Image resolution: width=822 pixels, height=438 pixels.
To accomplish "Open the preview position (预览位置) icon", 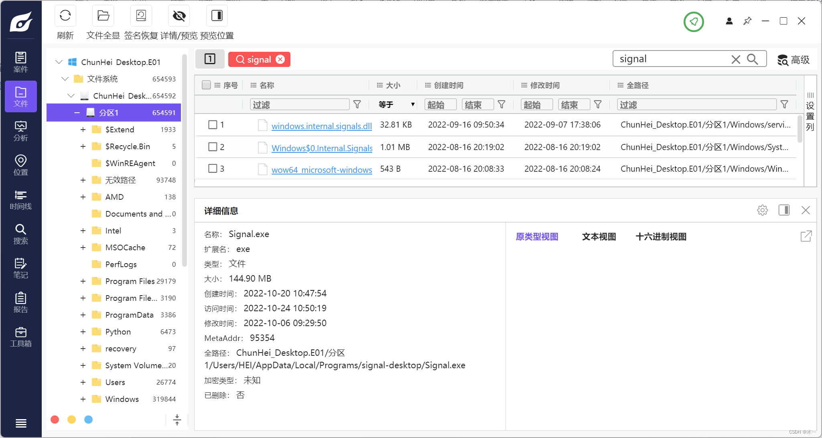I will pos(217,16).
